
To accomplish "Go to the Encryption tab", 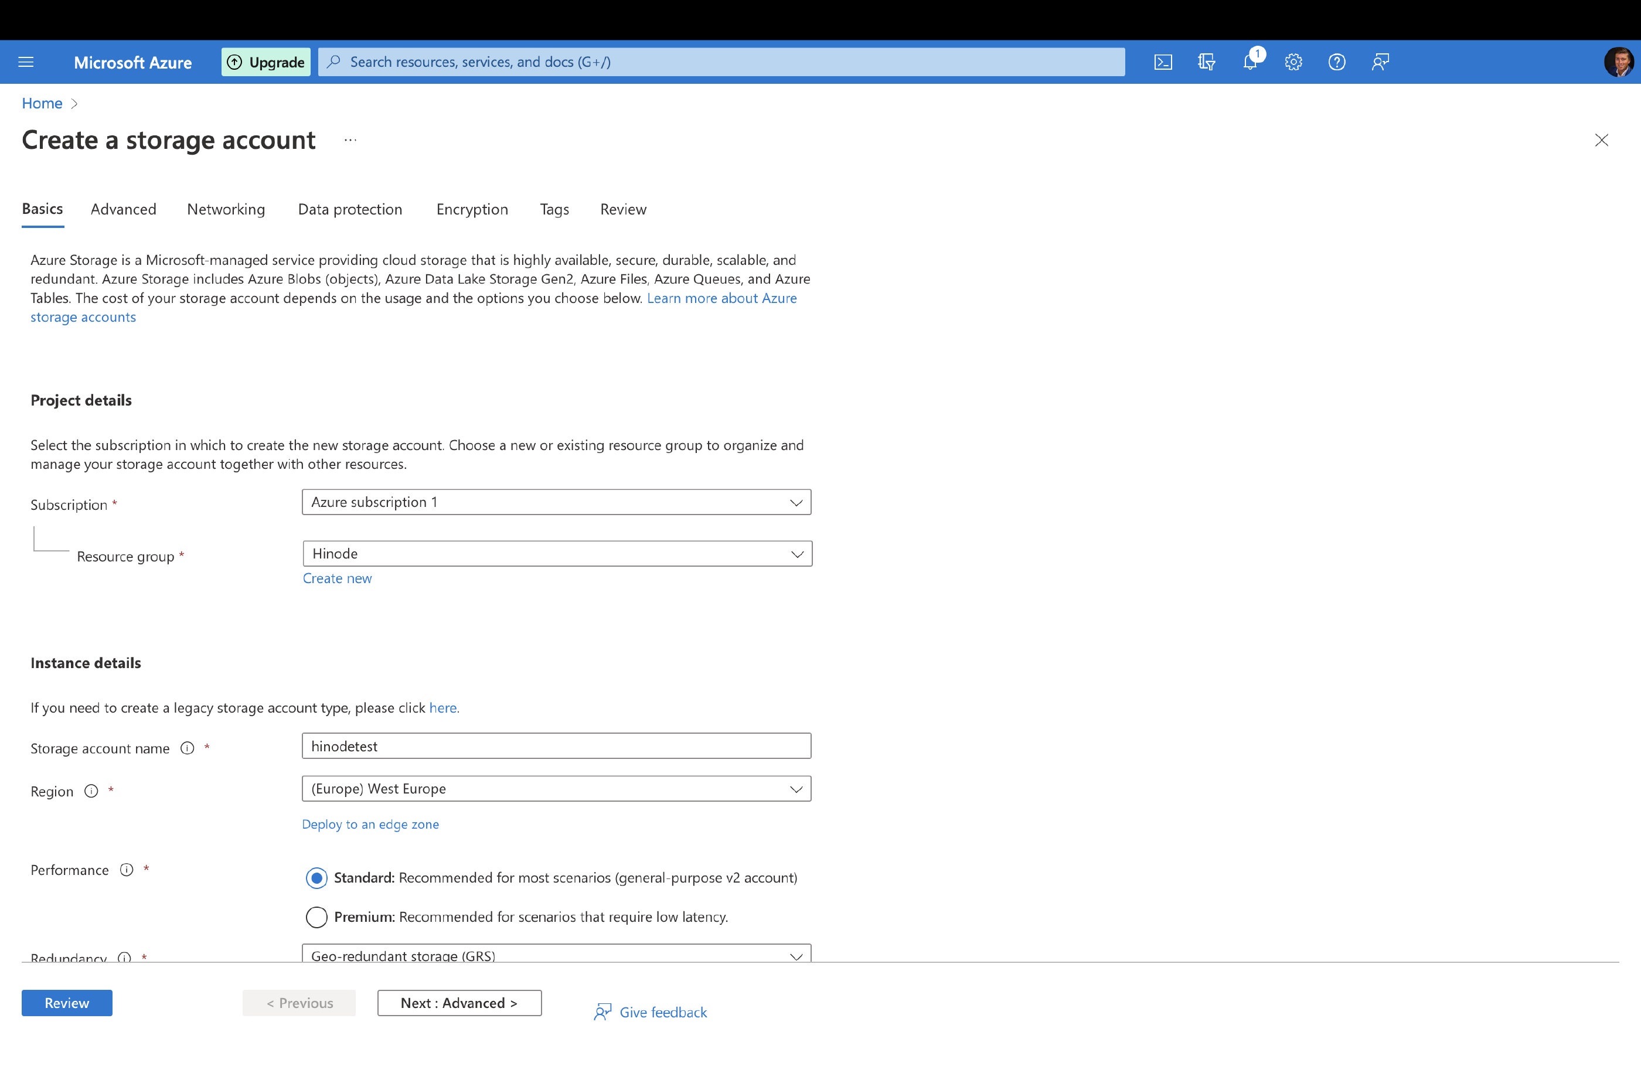I will [x=472, y=209].
